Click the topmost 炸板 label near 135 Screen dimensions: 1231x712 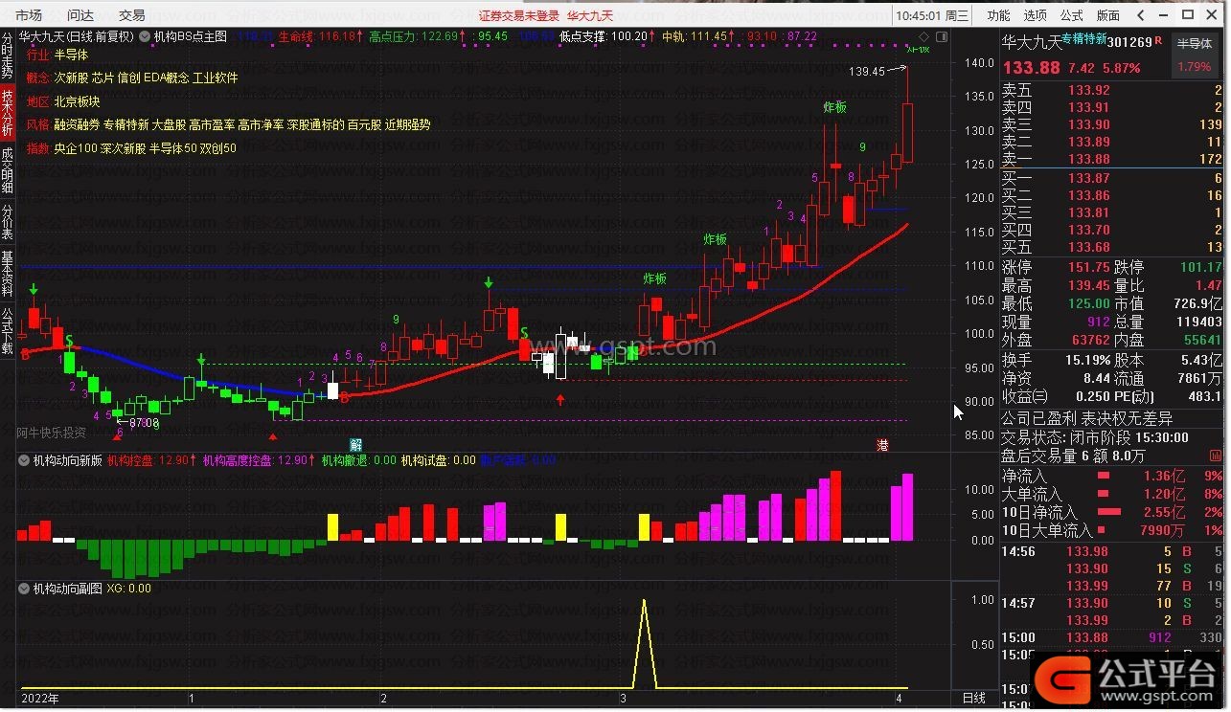(834, 107)
